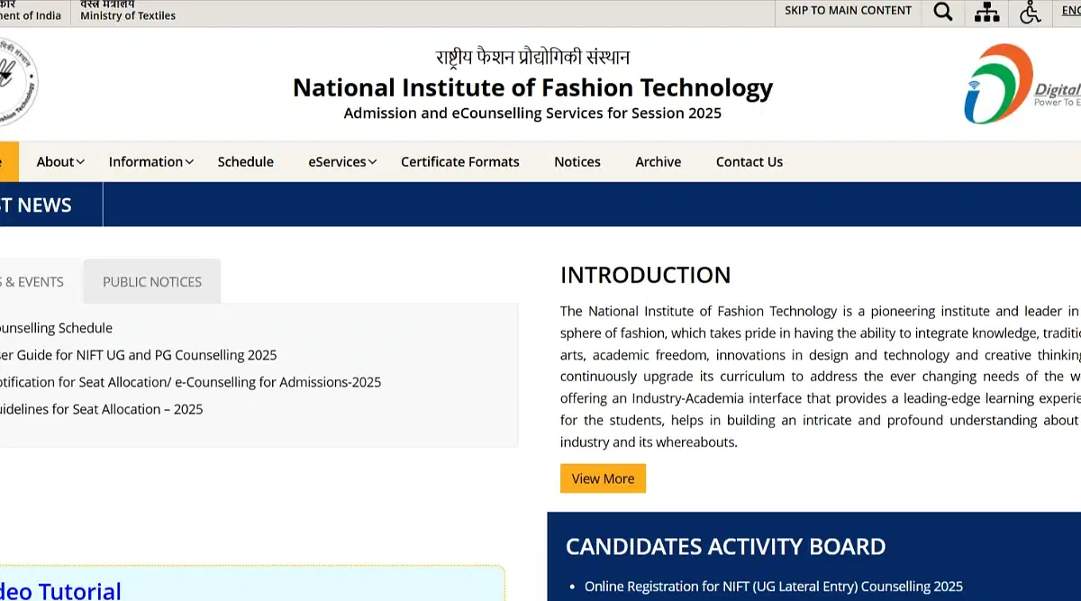The height and width of the screenshot is (601, 1081).
Task: Open Guidelines for Seat Allocation – 2025 link
Action: (x=102, y=409)
